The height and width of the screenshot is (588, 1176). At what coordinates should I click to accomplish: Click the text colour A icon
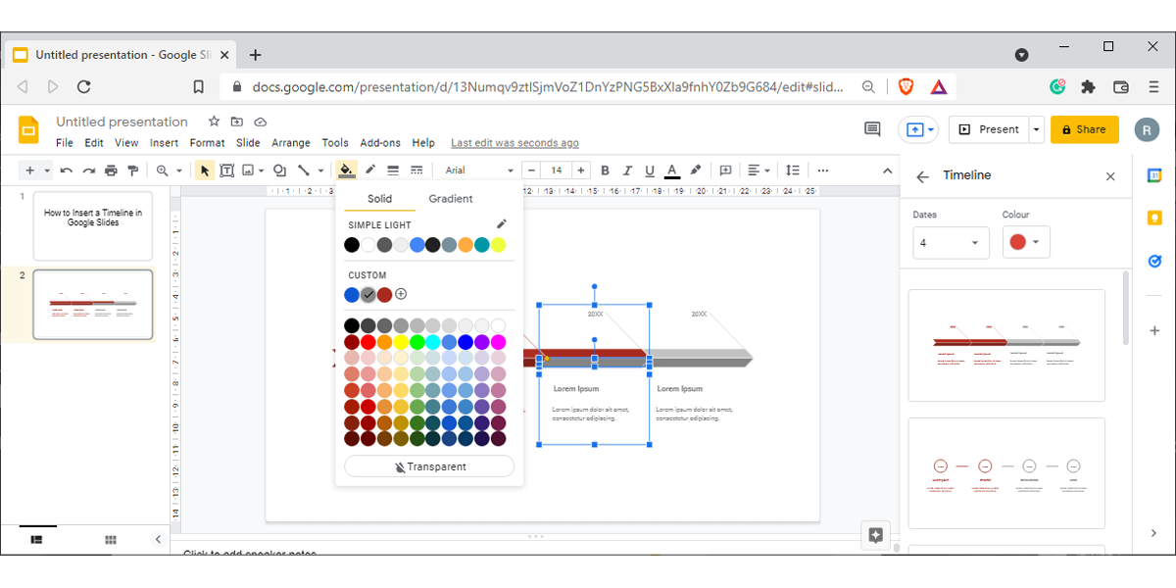(672, 171)
